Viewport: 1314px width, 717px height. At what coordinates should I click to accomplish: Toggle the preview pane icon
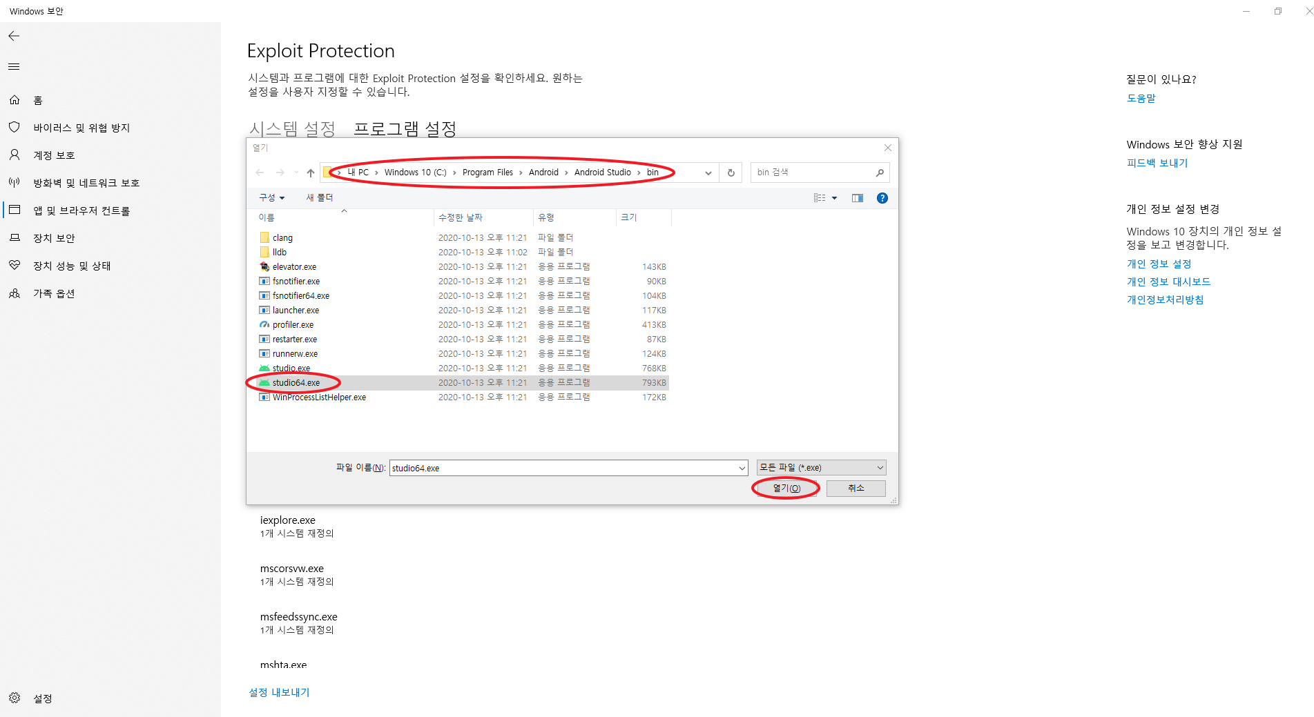pyautogui.click(x=858, y=198)
